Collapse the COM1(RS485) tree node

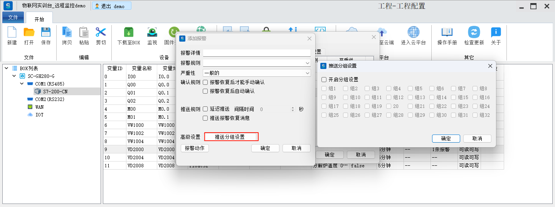(22, 84)
